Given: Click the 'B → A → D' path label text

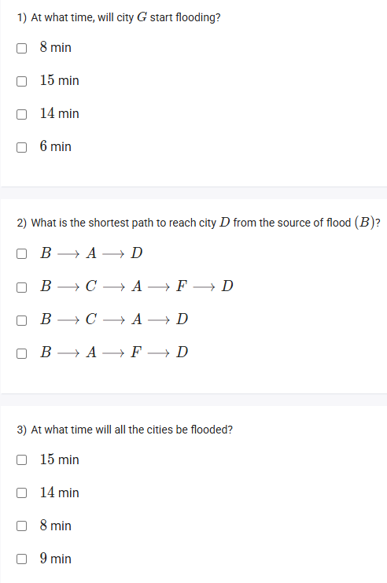Looking at the screenshot, I should 91,253.
